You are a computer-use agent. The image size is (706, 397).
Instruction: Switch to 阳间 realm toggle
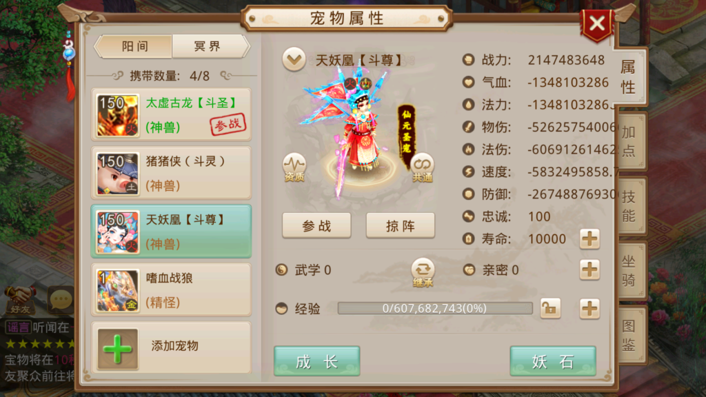[x=134, y=46]
